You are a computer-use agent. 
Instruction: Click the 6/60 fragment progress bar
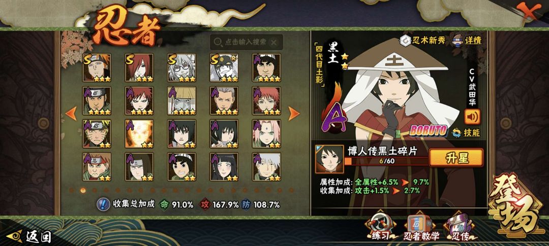(386, 161)
